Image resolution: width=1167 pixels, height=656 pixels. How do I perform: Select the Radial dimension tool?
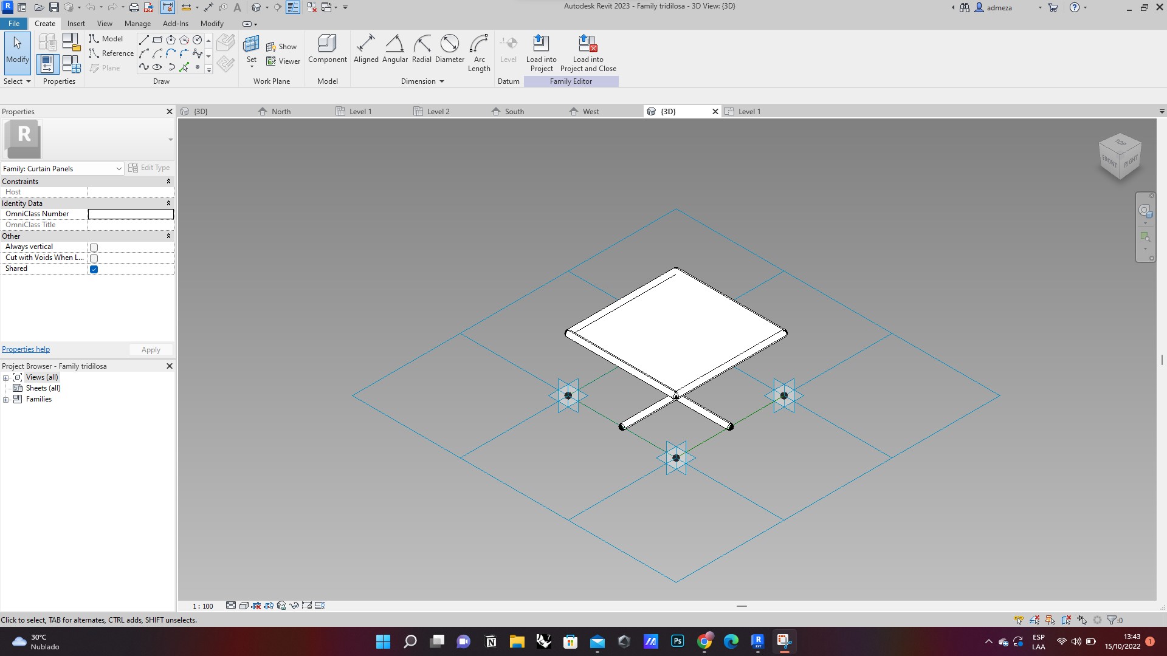422,49
